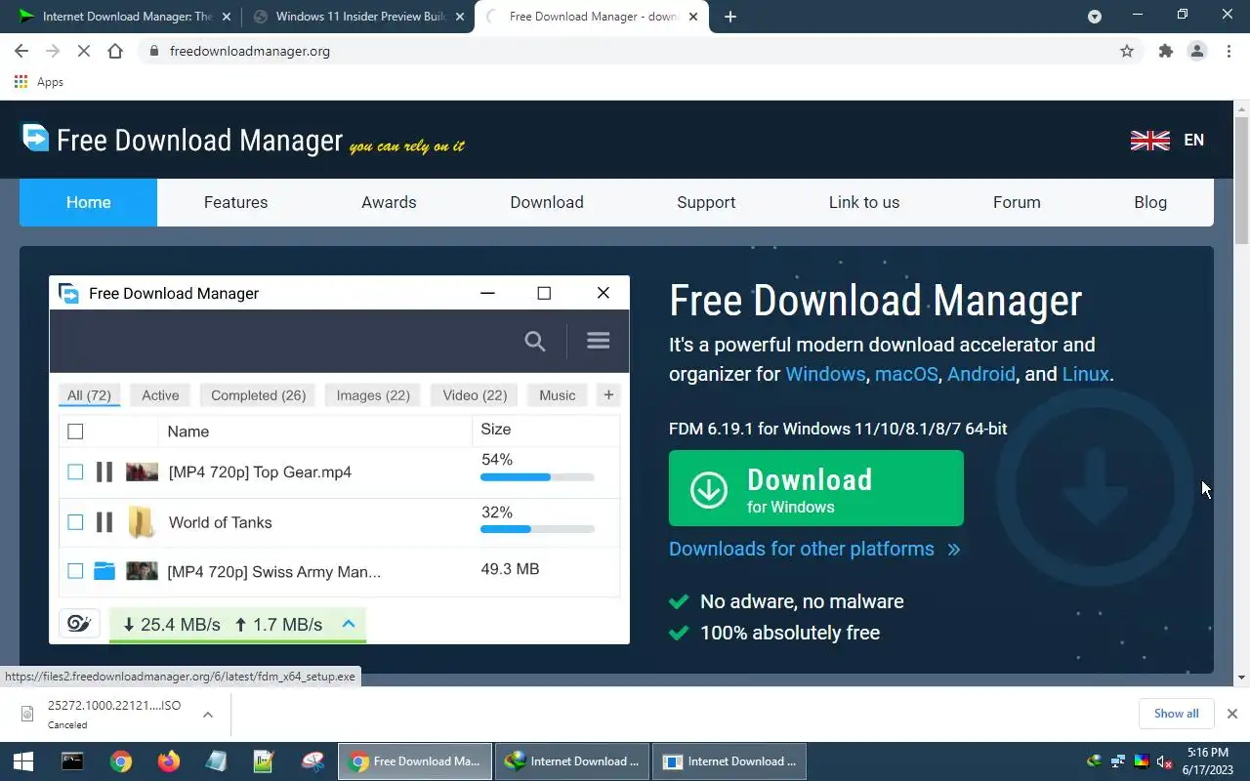Image resolution: width=1250 pixels, height=781 pixels.
Task: Open Windows Start menu
Action: (23, 761)
